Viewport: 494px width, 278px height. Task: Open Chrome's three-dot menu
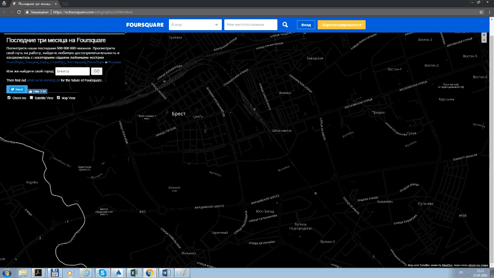click(490, 12)
